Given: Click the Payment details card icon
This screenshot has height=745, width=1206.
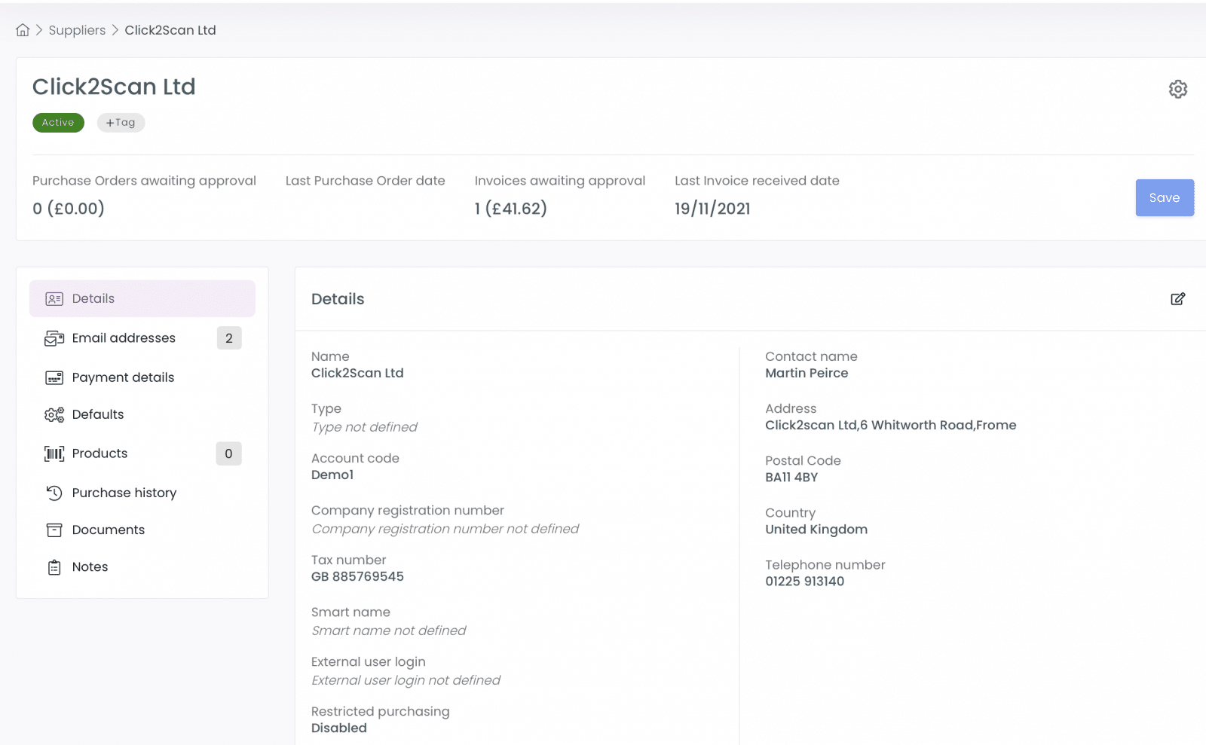Looking at the screenshot, I should click(54, 377).
